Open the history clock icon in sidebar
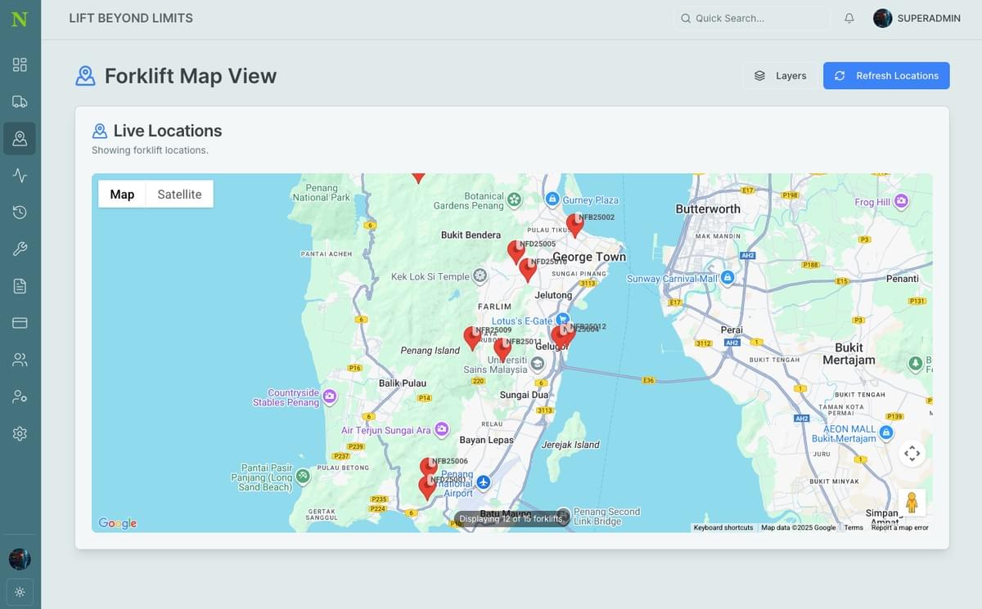982x609 pixels. point(20,213)
